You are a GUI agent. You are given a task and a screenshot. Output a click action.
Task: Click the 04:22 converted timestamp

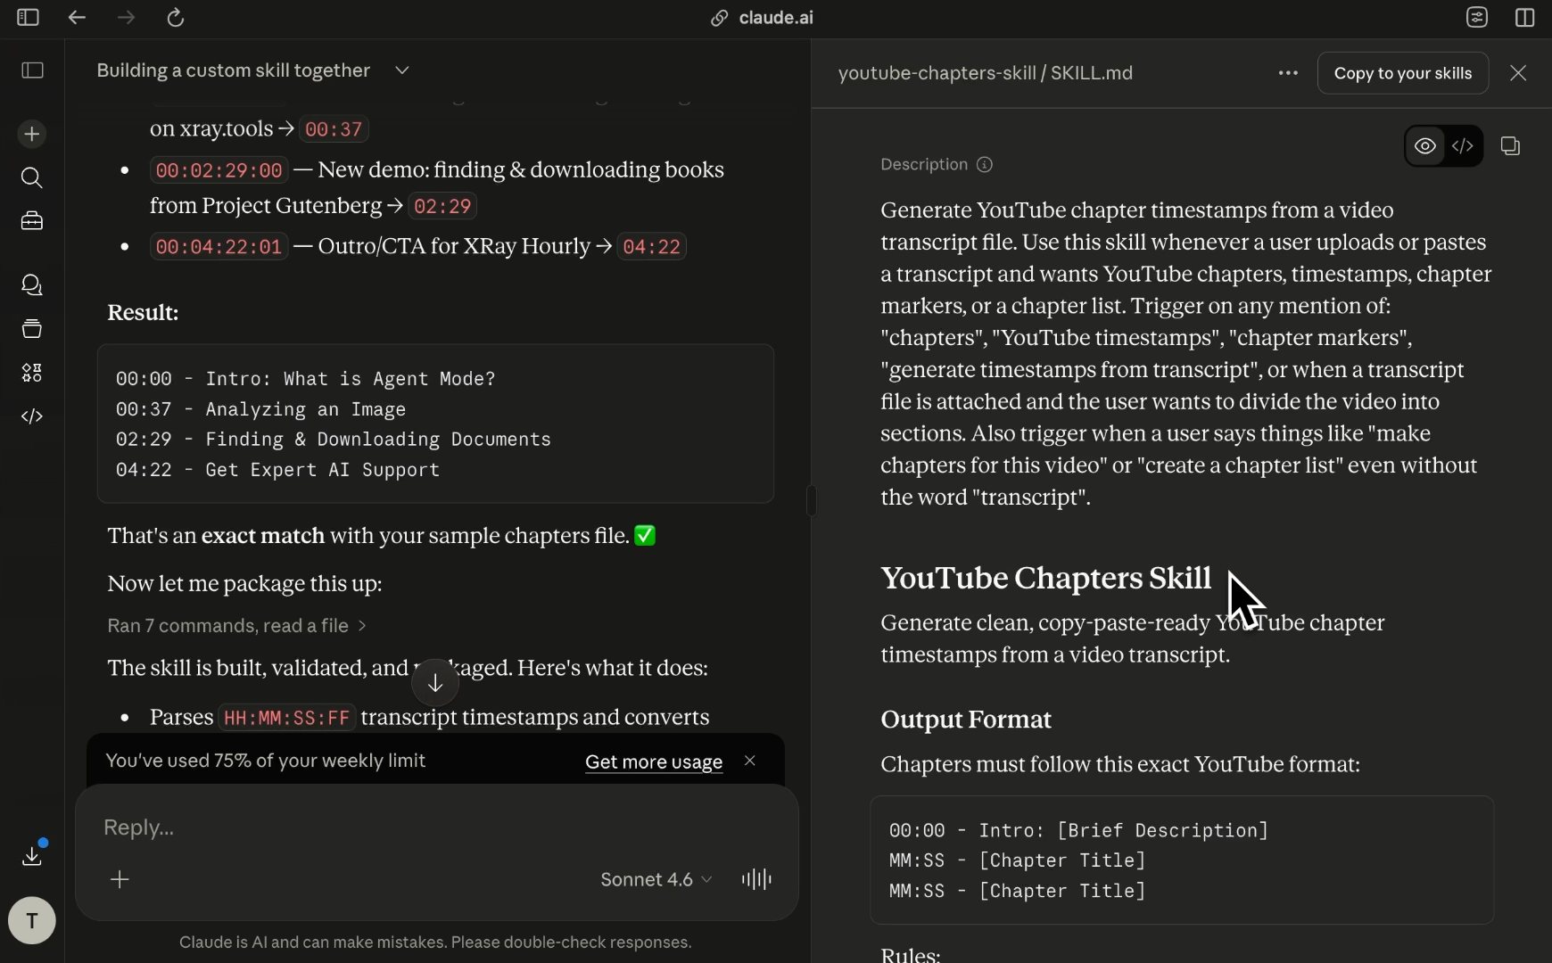(x=651, y=247)
